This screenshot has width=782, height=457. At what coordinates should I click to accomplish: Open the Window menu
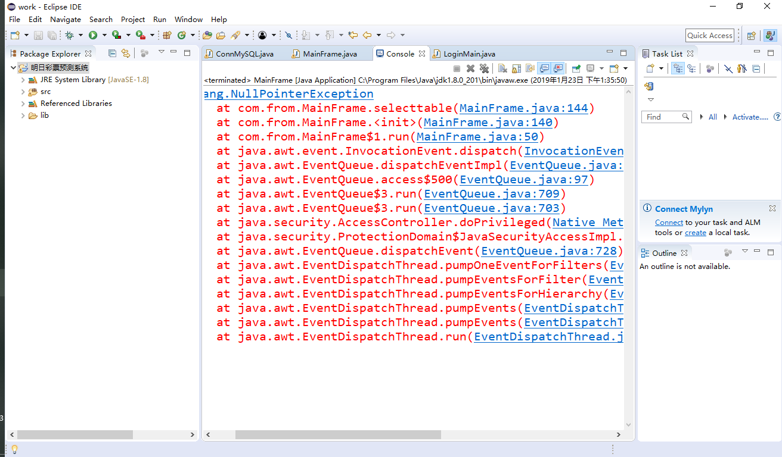pyautogui.click(x=188, y=19)
